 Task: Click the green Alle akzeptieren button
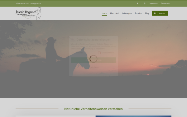[x=93, y=60]
